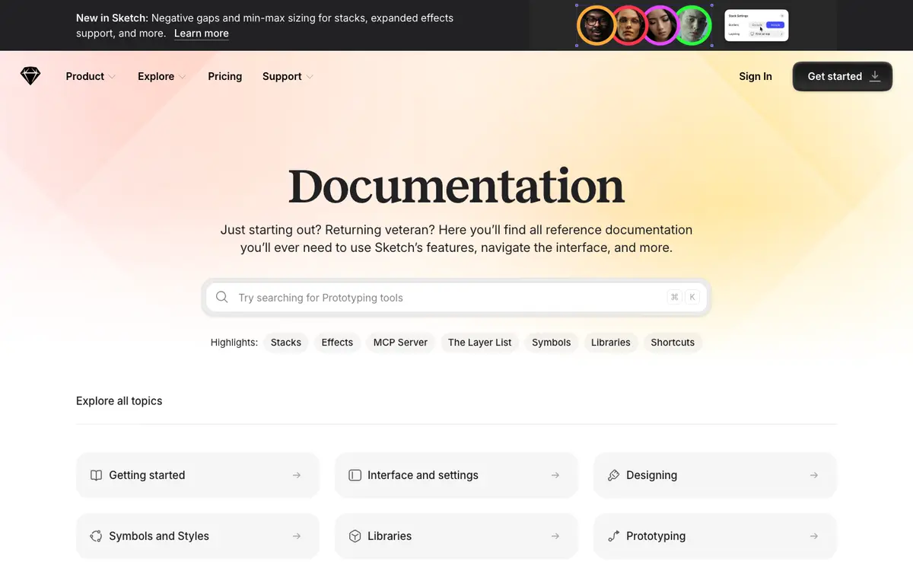Expand the Explore menu

(161, 76)
